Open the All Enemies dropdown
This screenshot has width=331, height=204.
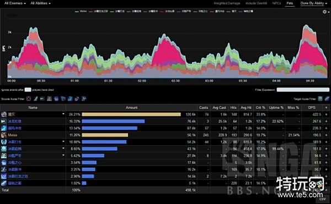pos(15,3)
